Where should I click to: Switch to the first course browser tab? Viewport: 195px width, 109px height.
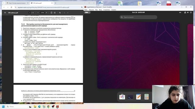pyautogui.click(x=17, y=3)
